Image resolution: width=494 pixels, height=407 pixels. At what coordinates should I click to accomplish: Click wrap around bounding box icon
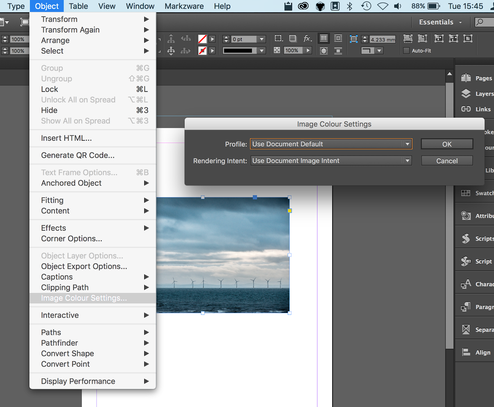[338, 38]
